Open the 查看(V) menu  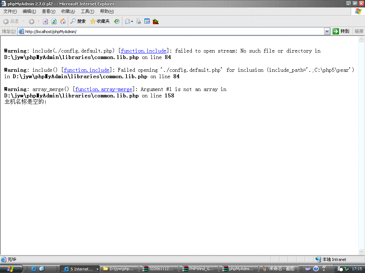click(x=48, y=11)
